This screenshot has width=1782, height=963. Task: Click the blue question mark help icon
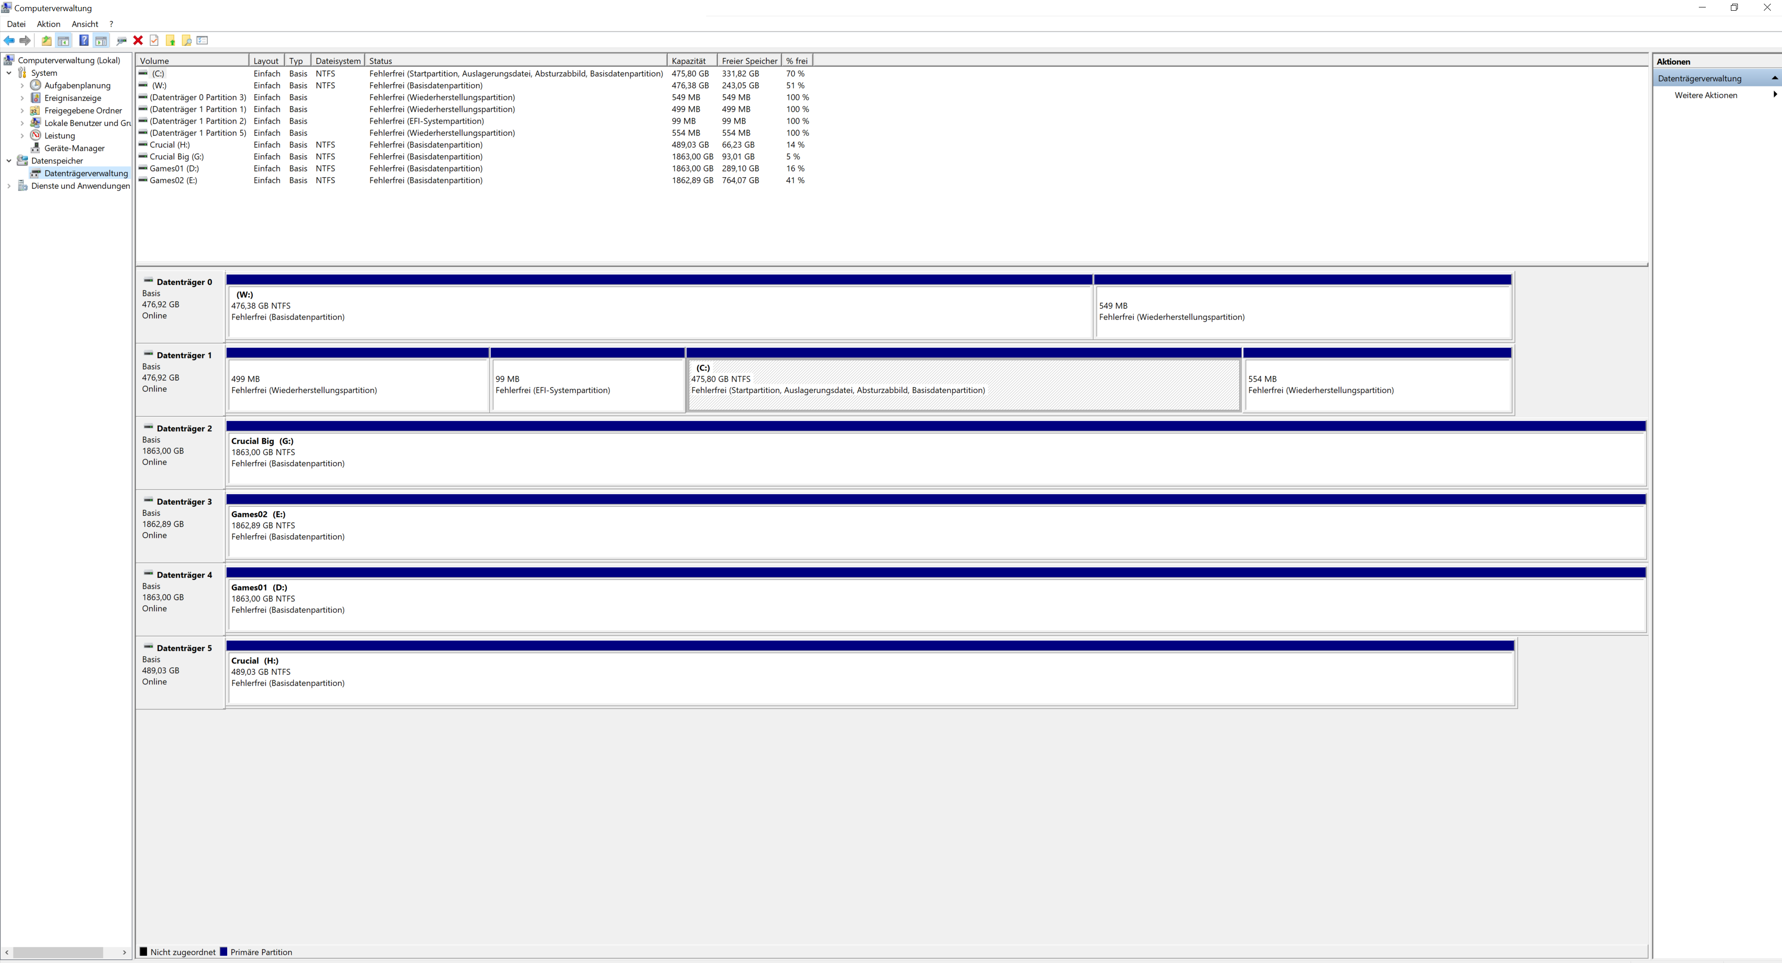(x=84, y=41)
